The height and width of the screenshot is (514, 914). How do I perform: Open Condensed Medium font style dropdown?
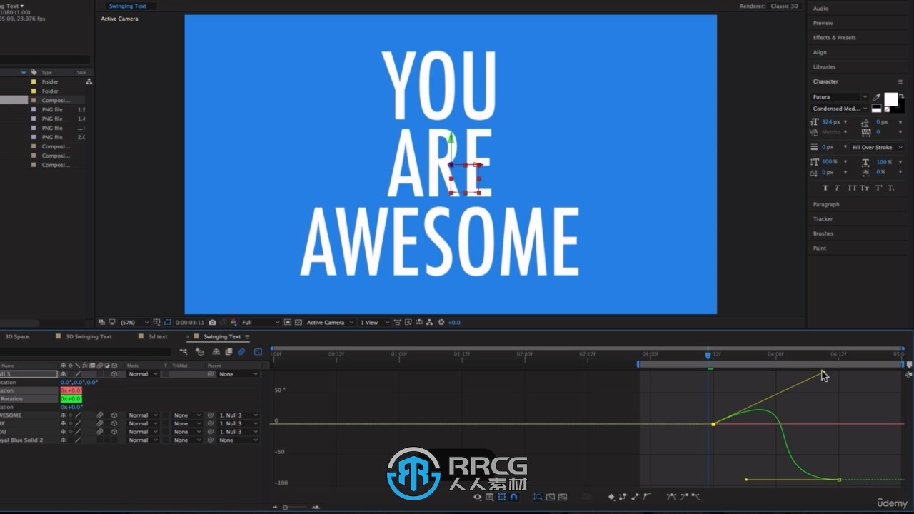click(840, 109)
